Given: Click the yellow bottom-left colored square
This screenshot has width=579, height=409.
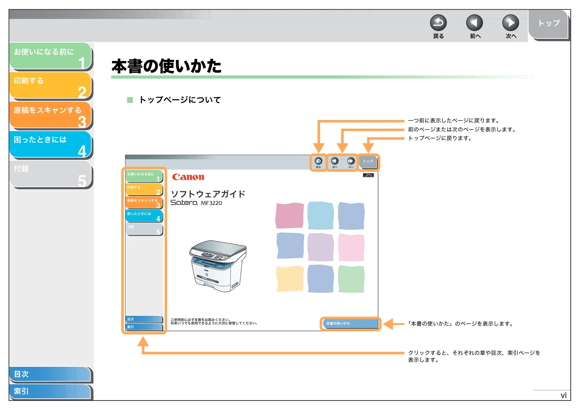Looking at the screenshot, I should tap(290, 279).
